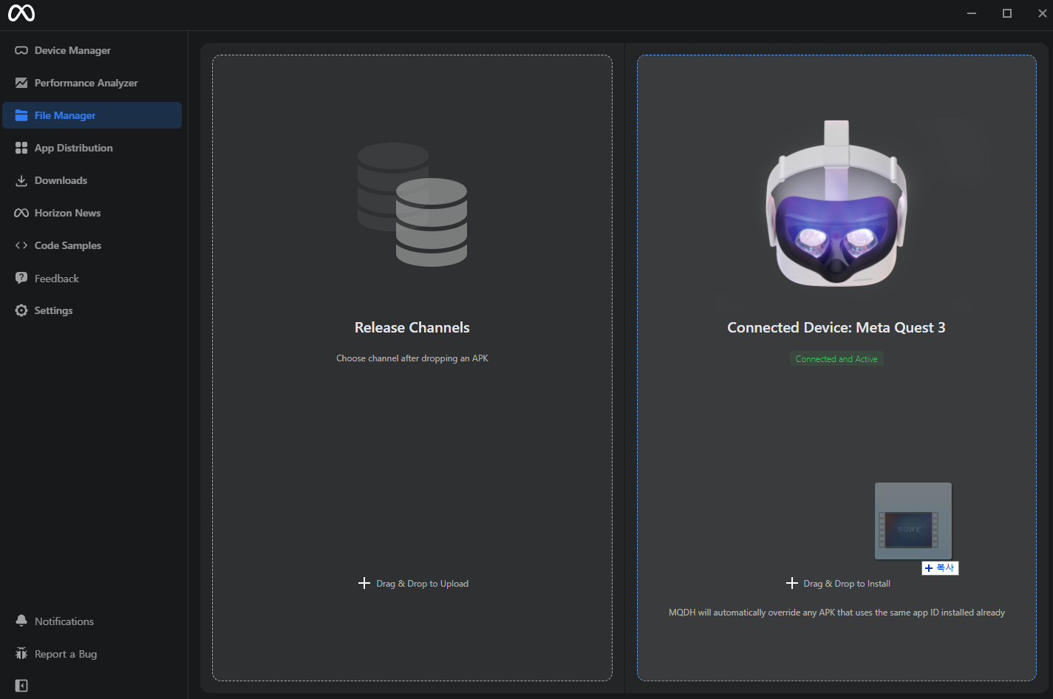
Task: Click the Horizon News Meta icon
Action: point(21,213)
